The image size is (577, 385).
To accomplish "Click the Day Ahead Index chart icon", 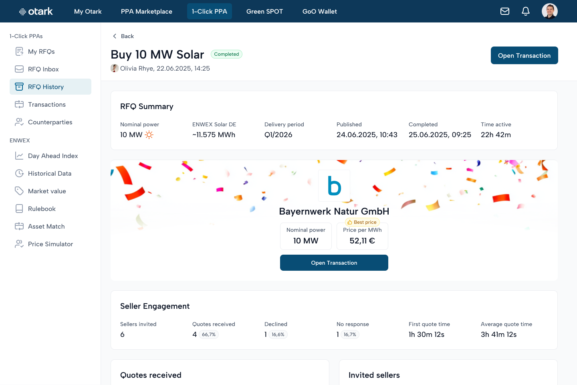I will click(19, 156).
